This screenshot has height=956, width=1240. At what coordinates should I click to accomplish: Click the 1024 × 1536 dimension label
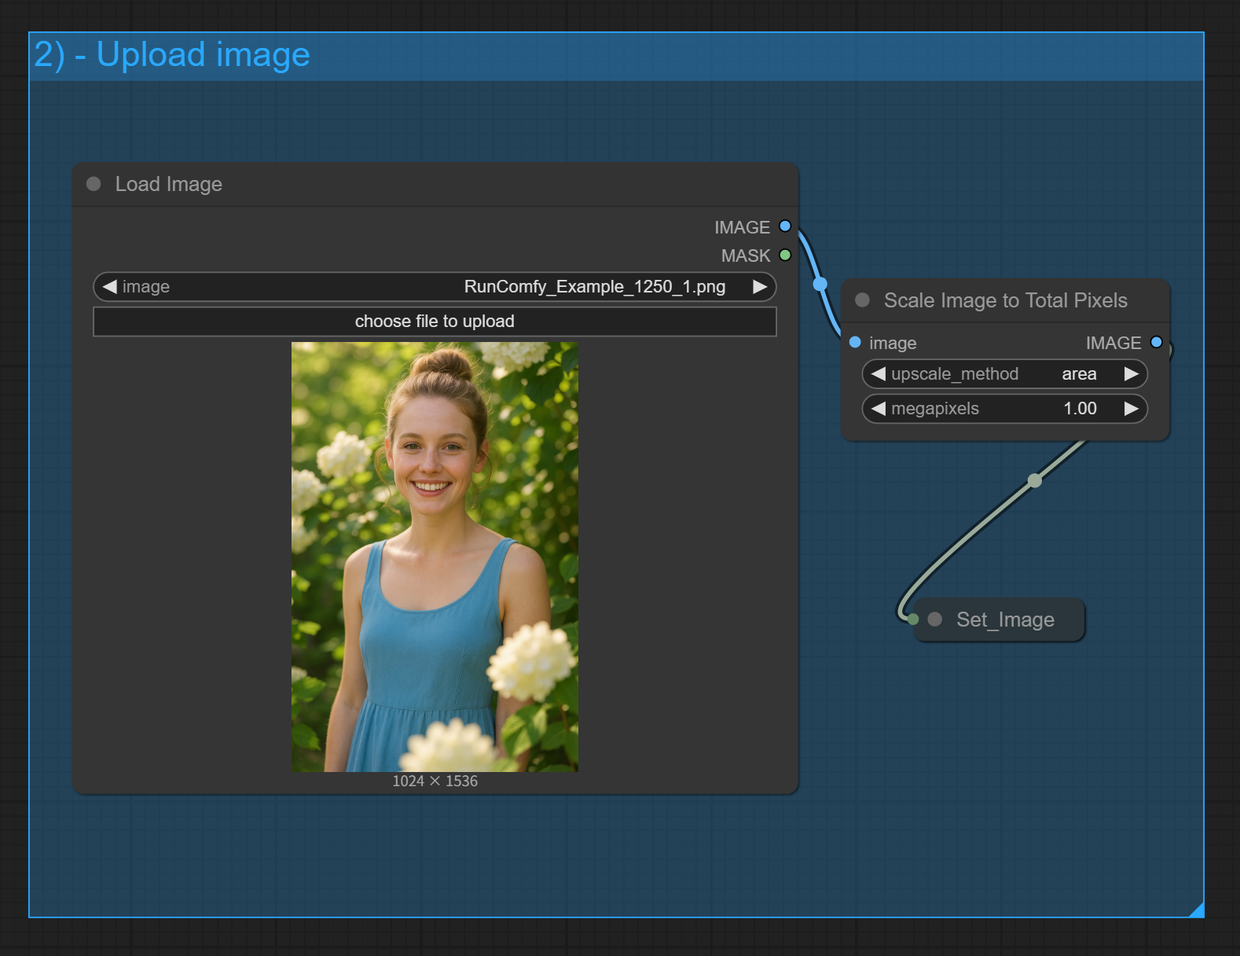coord(435,781)
